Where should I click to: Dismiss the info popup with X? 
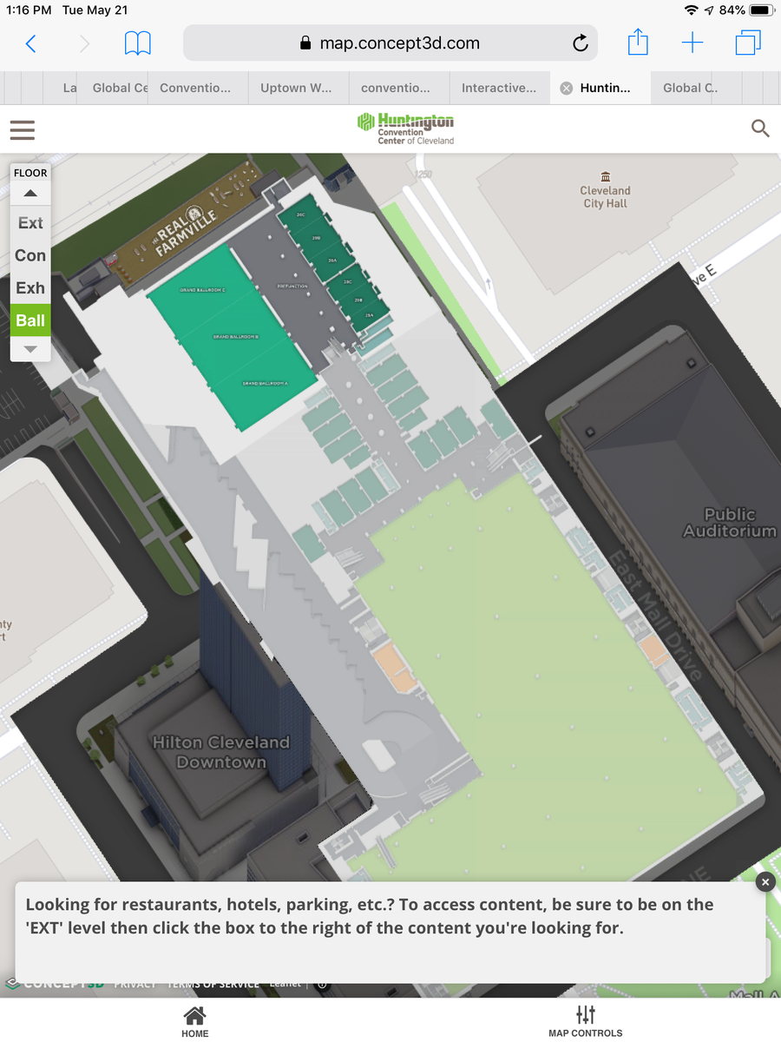765,882
